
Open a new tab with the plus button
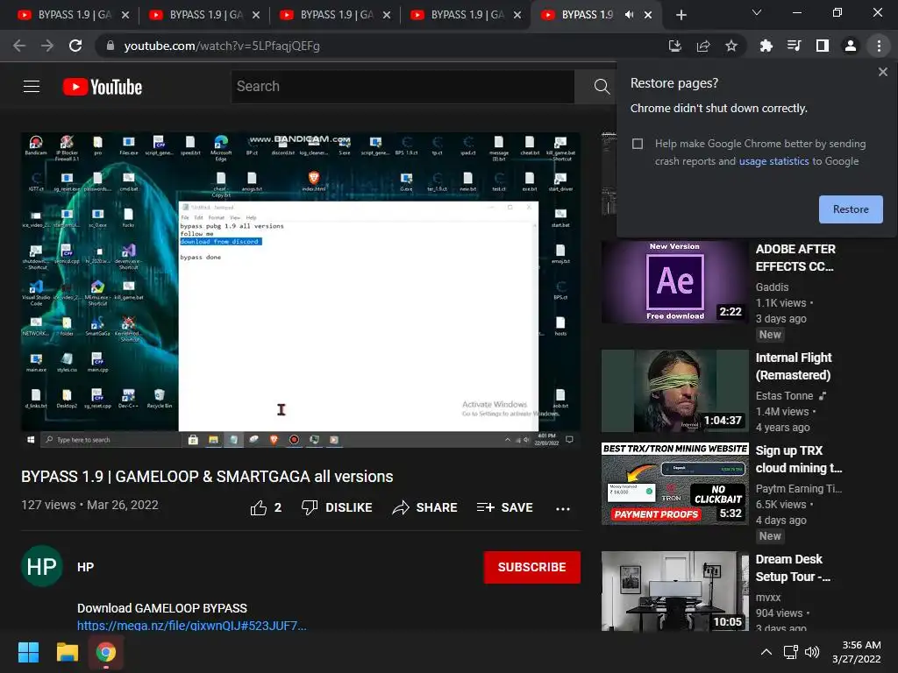681,16
